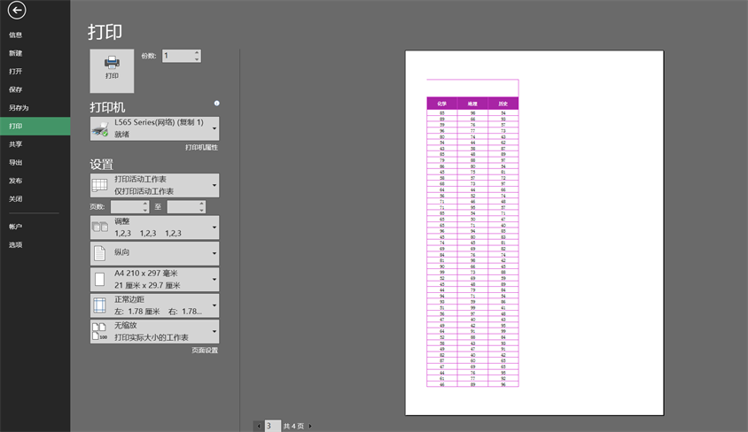This screenshot has height=432, width=748.
Task: Click the next page arrow in preview
Action: 310,426
